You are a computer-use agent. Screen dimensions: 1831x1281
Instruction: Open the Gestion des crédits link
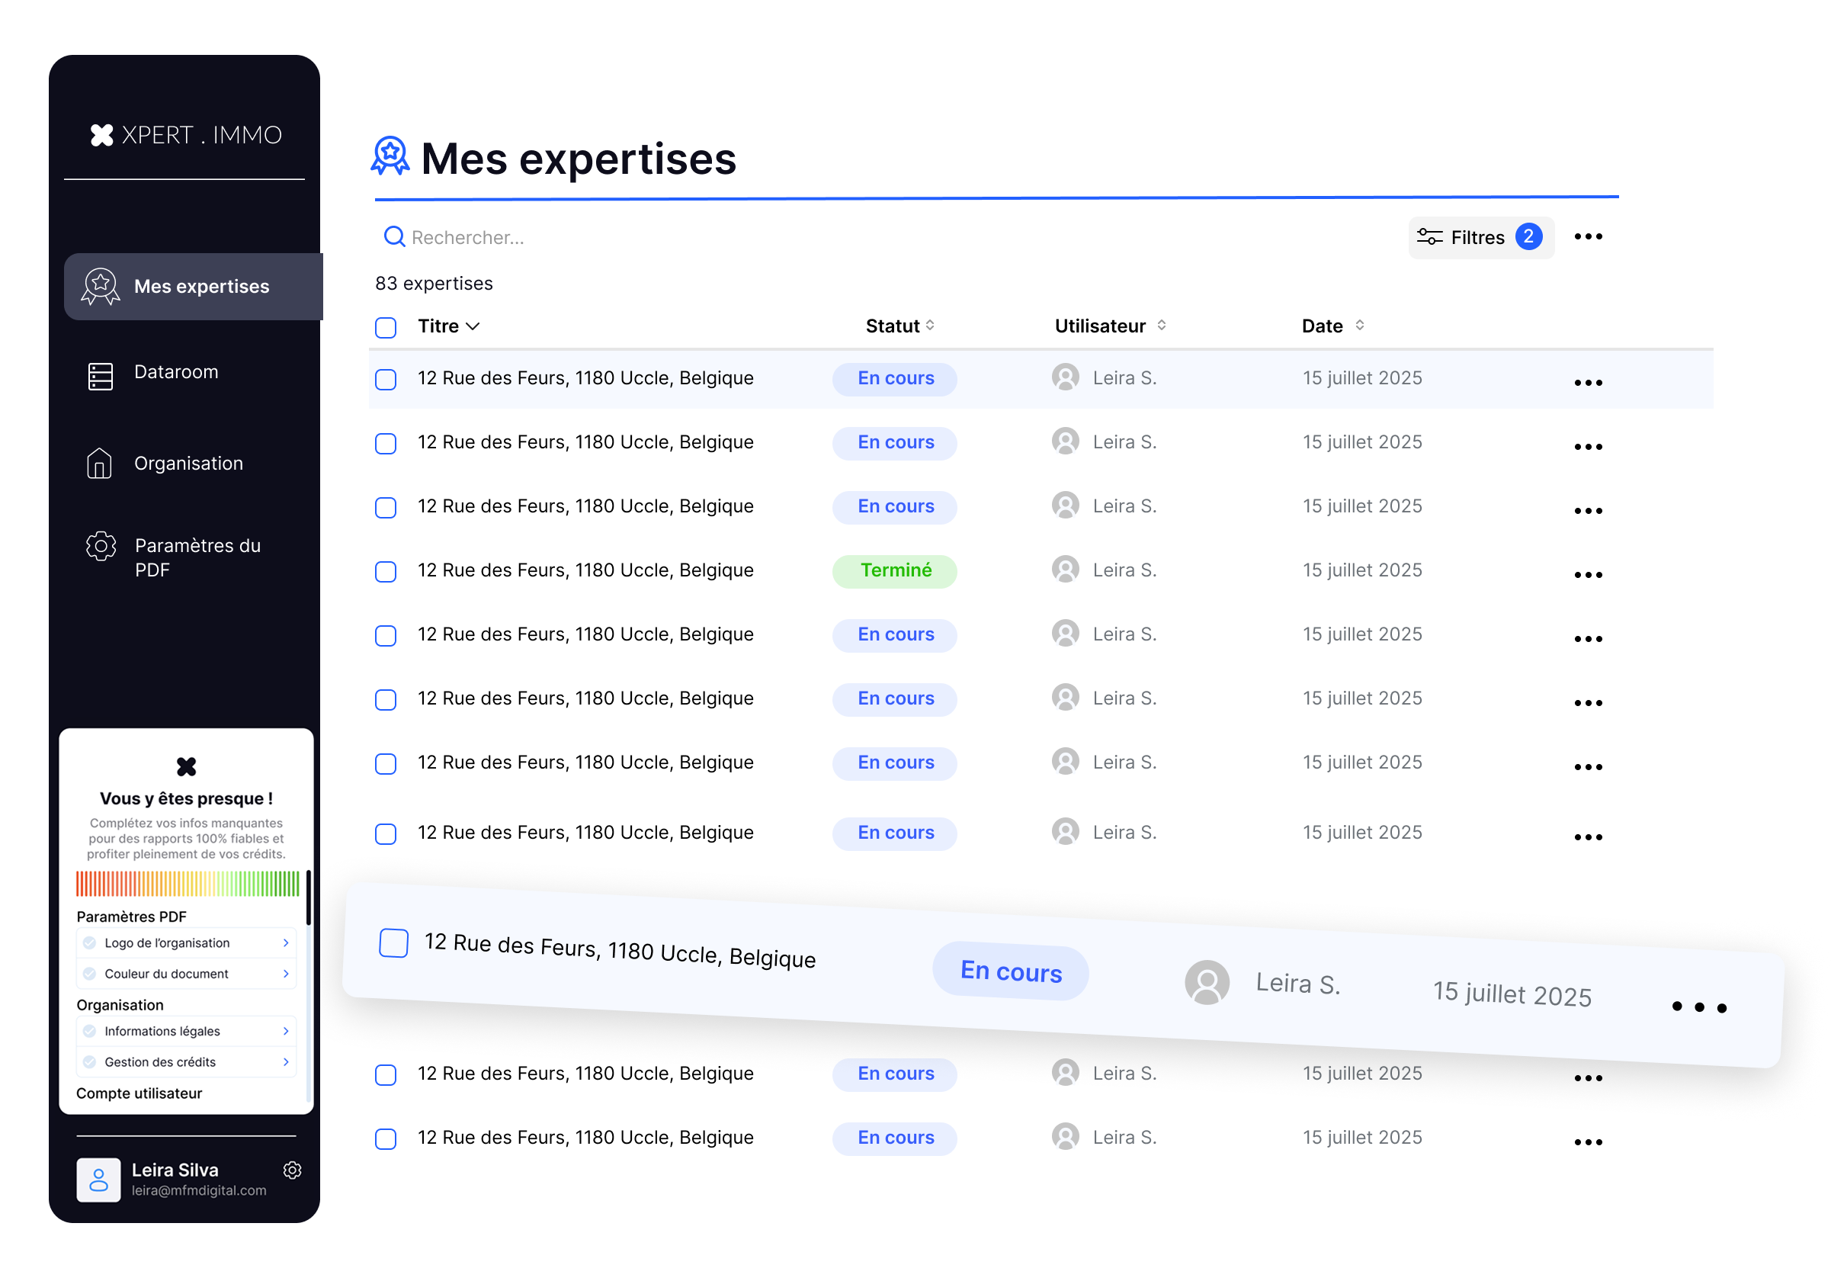tap(186, 1061)
